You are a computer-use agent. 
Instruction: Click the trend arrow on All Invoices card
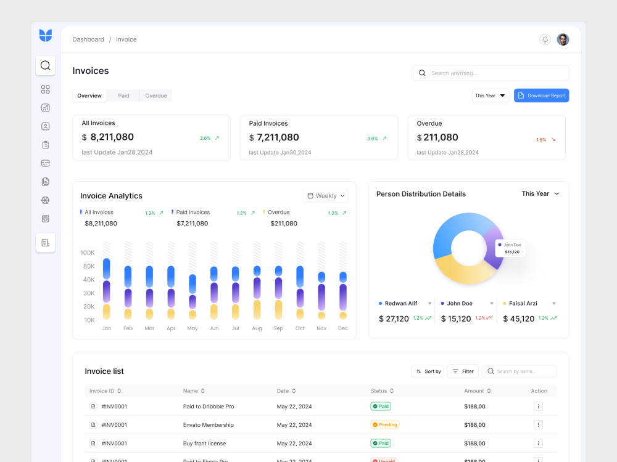point(217,138)
